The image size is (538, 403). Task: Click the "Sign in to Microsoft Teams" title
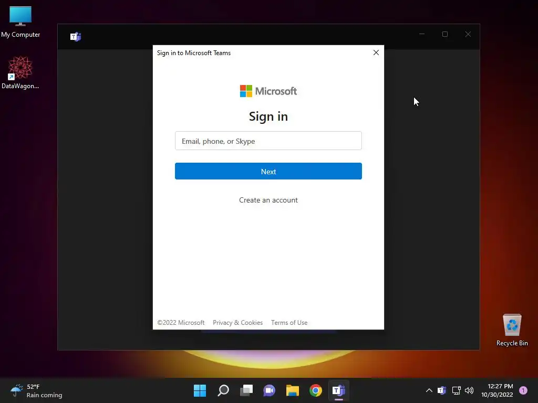coord(194,53)
